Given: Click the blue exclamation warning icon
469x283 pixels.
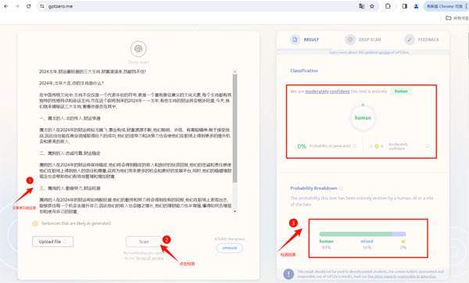Looking at the screenshot, I should coord(288,274).
